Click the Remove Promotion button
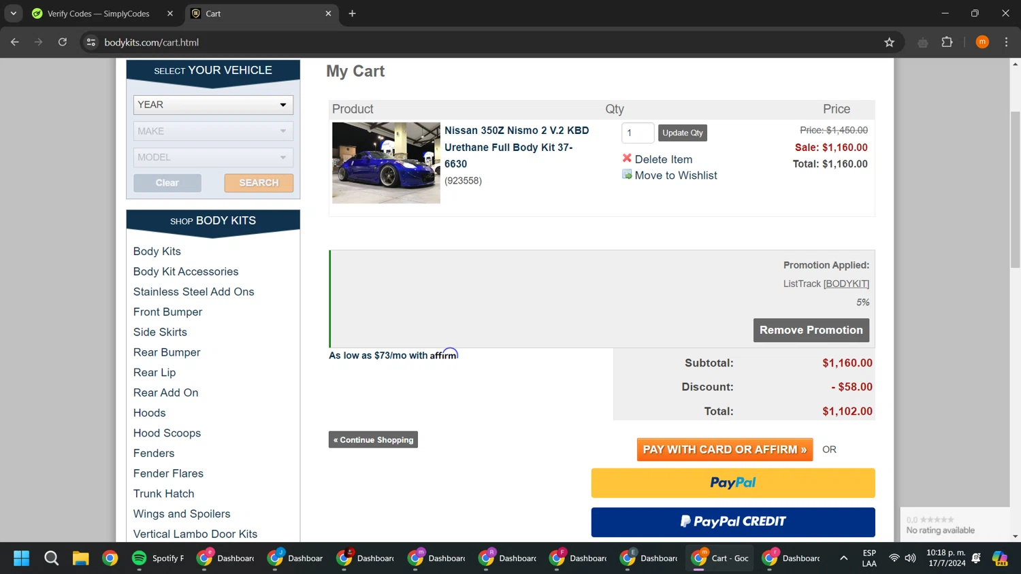Image resolution: width=1021 pixels, height=574 pixels. point(811,330)
